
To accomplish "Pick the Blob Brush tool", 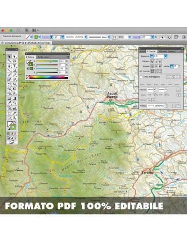I will point(9,79).
